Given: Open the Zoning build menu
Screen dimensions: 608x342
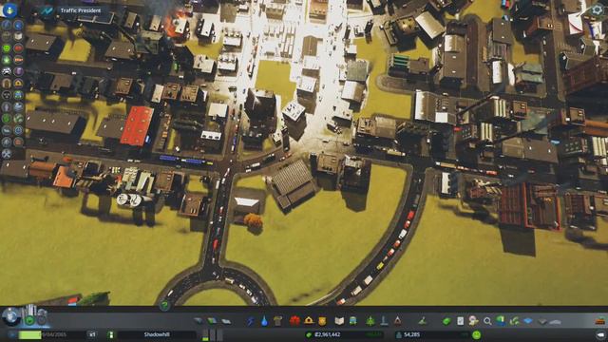Looking at the screenshot, I should click(212, 321).
